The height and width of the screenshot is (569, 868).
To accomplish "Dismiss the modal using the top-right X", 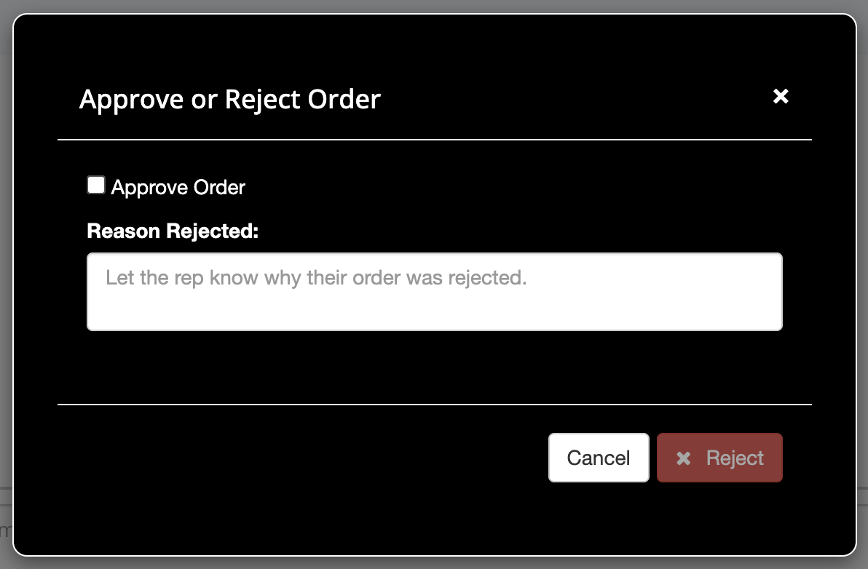I will click(x=781, y=96).
